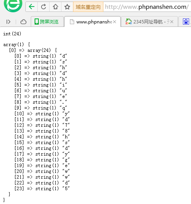This screenshot has width=191, height=204.
Task: Close the www.phpnanshe tab
Action: pos(115,22)
